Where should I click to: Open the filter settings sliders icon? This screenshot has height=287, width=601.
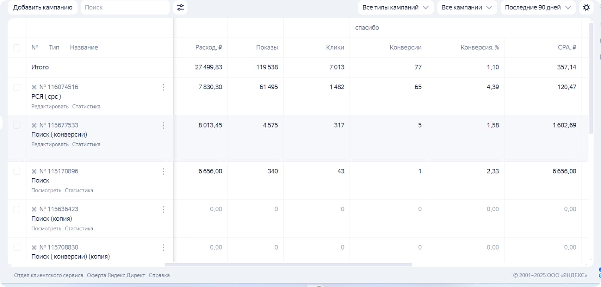tap(180, 8)
